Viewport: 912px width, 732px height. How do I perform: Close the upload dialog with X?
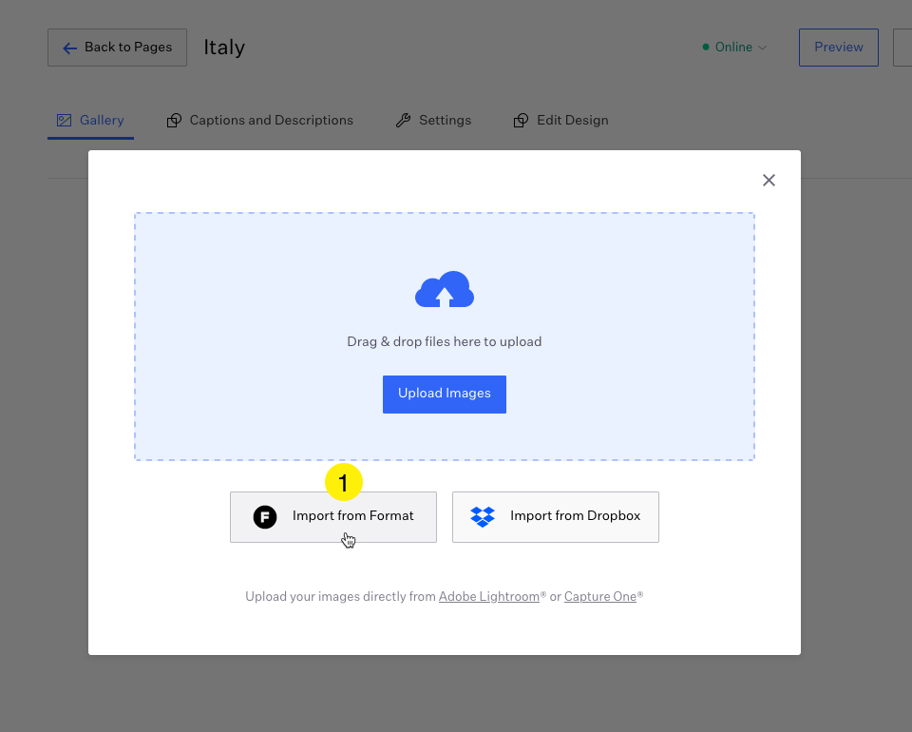(769, 181)
